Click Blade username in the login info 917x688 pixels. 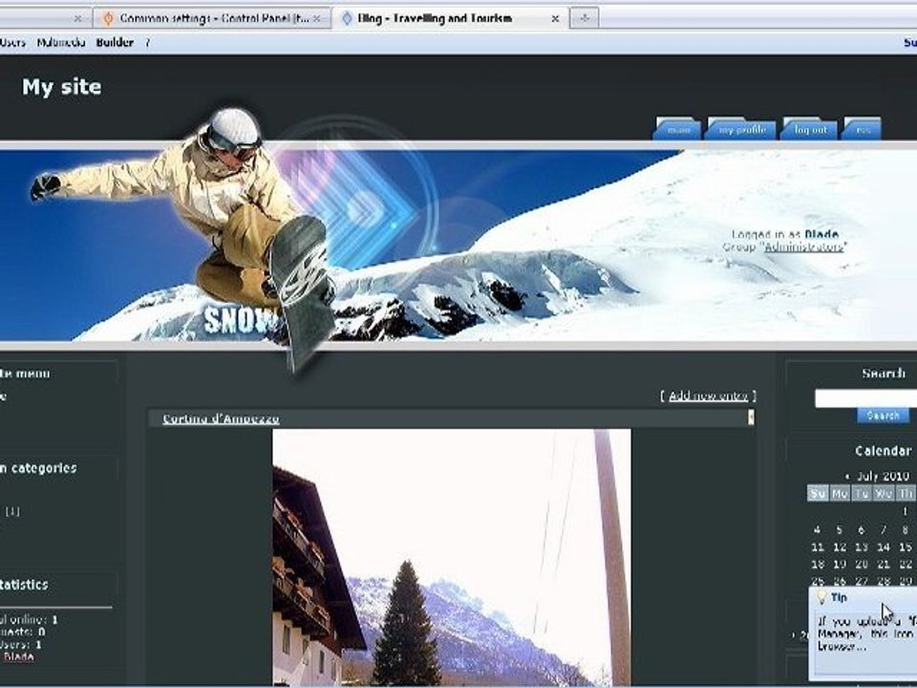(x=821, y=235)
